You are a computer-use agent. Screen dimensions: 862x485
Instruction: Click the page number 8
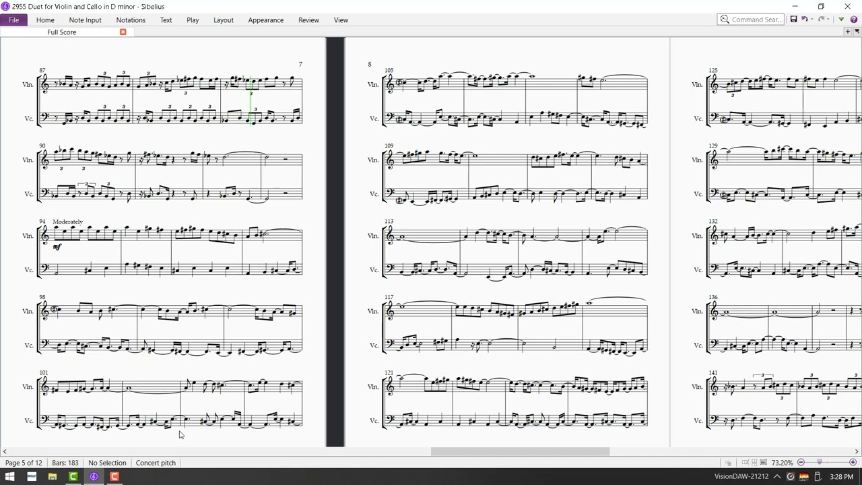click(x=369, y=64)
